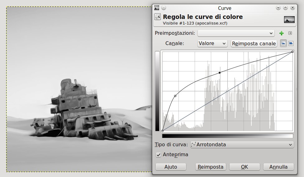
Task: Add current settings as preset (green plus)
Action: tap(282, 33)
